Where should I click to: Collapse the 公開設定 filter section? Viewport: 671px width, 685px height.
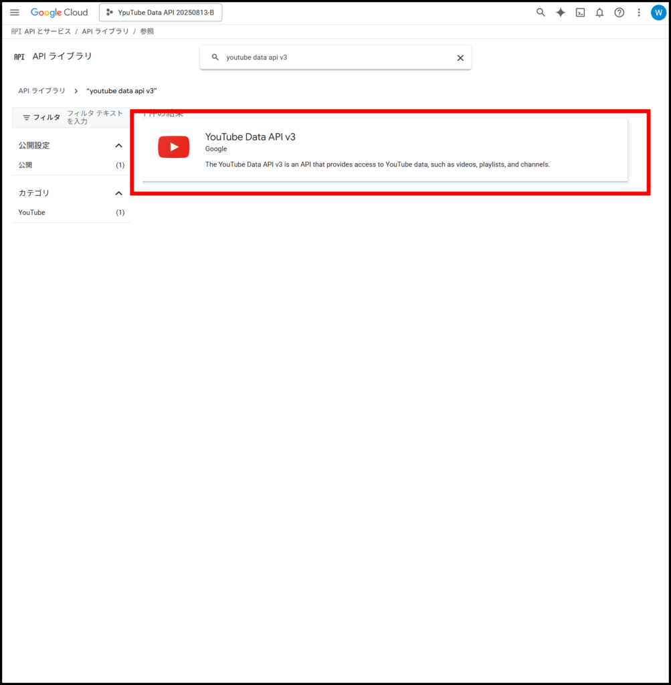(118, 145)
